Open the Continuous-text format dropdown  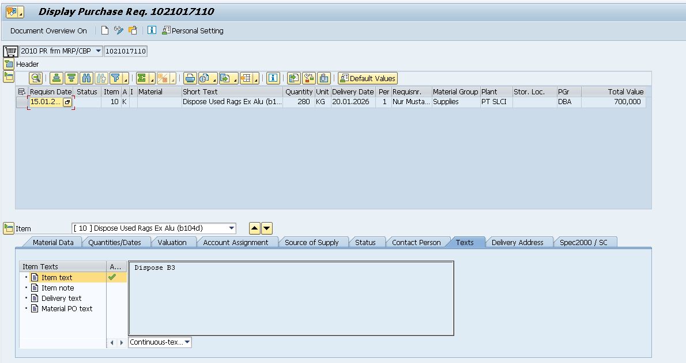click(187, 342)
